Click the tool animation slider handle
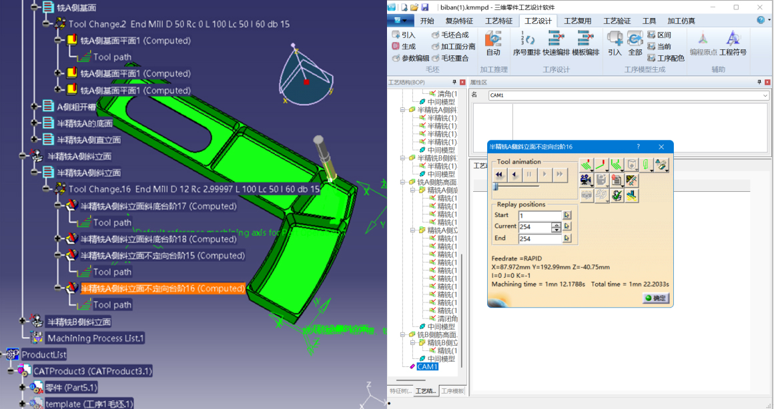Screen dimensions: 774x409 495,189
